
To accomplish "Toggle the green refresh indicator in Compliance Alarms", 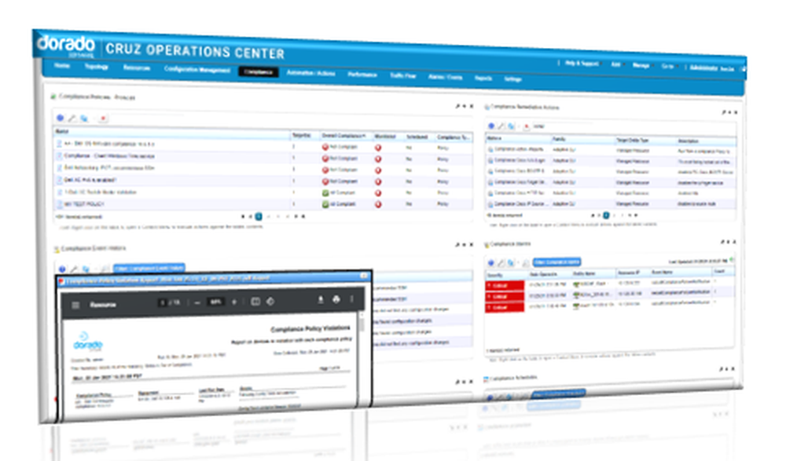I will coord(730,260).
